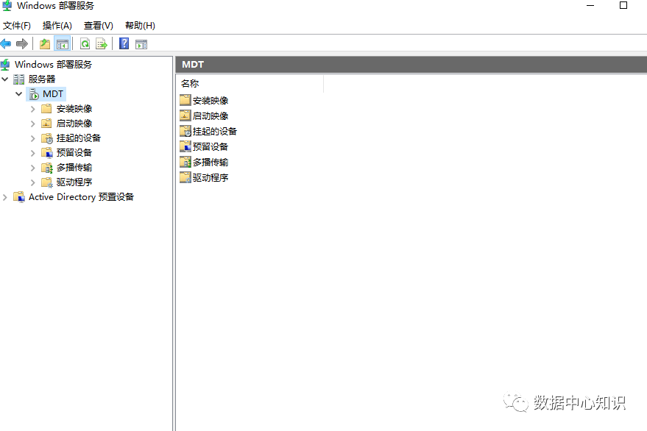
Task: Click the 挂起的设备 icon in right list
Action: click(185, 131)
